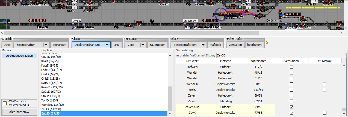Click the blue arrow train marker at left edge
This screenshot has width=348, height=117.
(4, 21)
